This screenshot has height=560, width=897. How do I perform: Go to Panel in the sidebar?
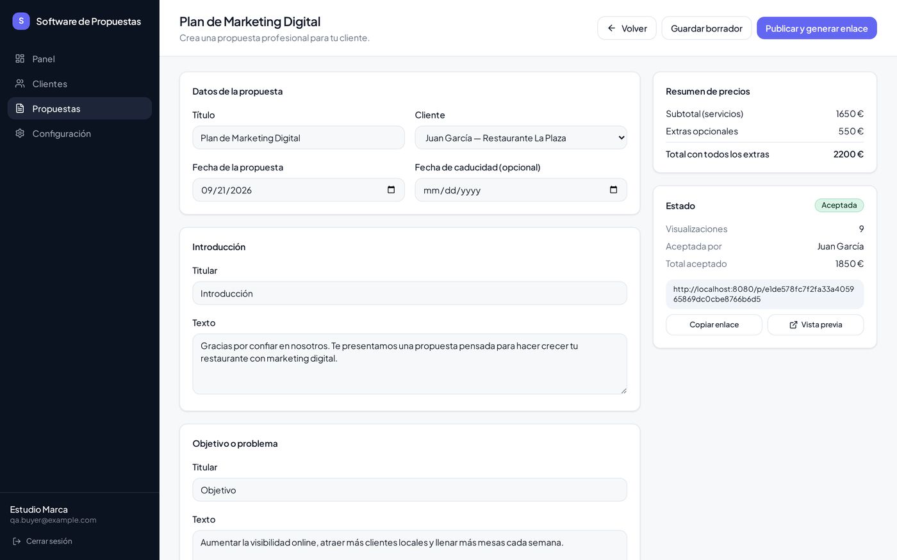tap(79, 59)
